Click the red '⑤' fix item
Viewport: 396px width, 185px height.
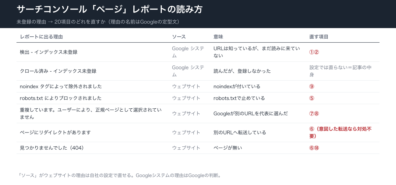coord(312,98)
